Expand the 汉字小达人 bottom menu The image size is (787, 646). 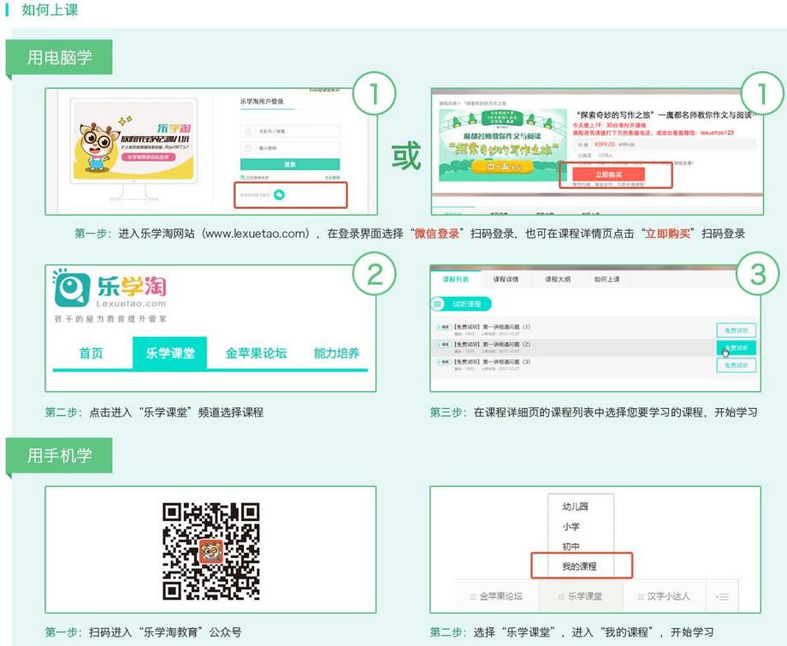[x=663, y=596]
